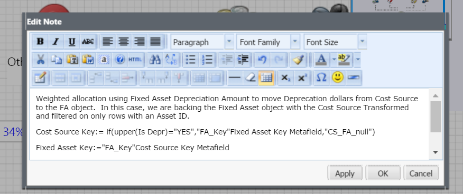Click the Cancel button
This screenshot has width=463, height=194.
pos(421,173)
